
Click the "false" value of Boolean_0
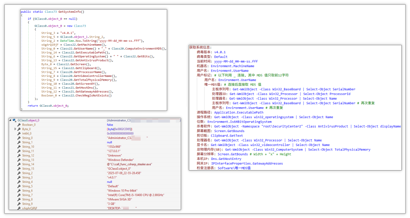pyautogui.click(x=110, y=125)
